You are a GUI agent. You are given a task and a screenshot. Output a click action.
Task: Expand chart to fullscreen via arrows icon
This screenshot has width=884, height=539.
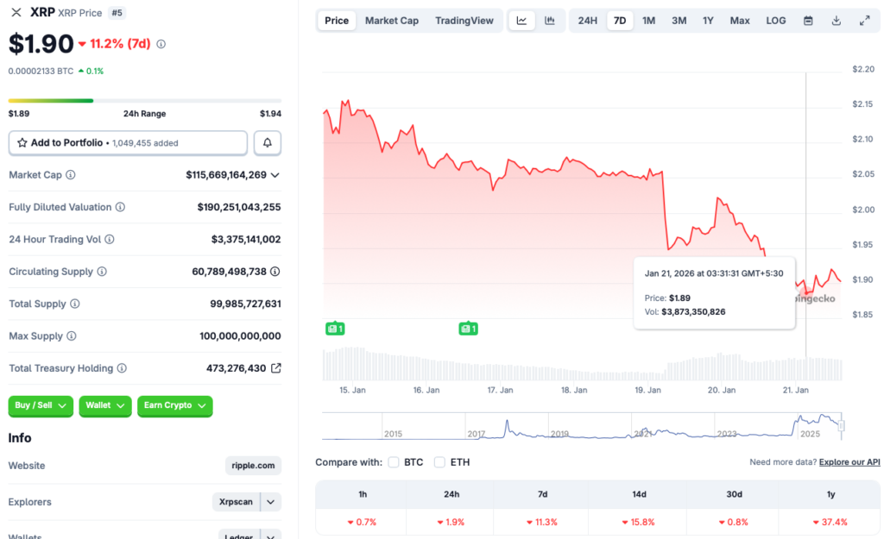coord(865,20)
